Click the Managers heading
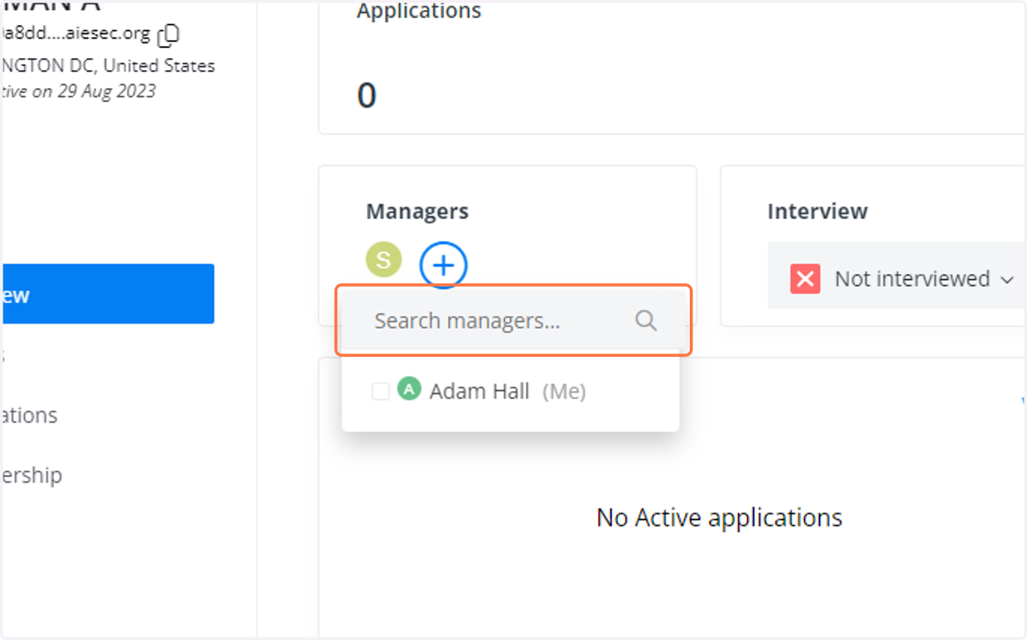Image resolution: width=1027 pixels, height=640 pixels. (x=418, y=211)
